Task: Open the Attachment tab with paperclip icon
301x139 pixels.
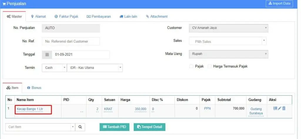Action: 157,16
